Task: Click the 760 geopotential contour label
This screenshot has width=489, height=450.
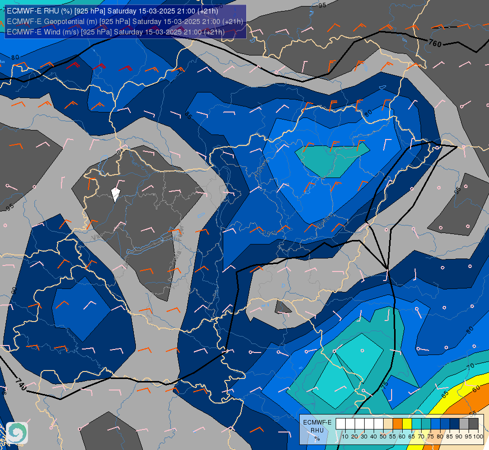Action: coord(435,43)
